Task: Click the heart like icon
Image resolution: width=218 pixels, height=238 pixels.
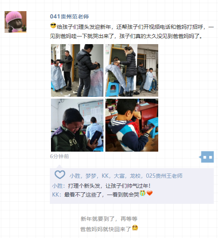Action: click(60, 175)
